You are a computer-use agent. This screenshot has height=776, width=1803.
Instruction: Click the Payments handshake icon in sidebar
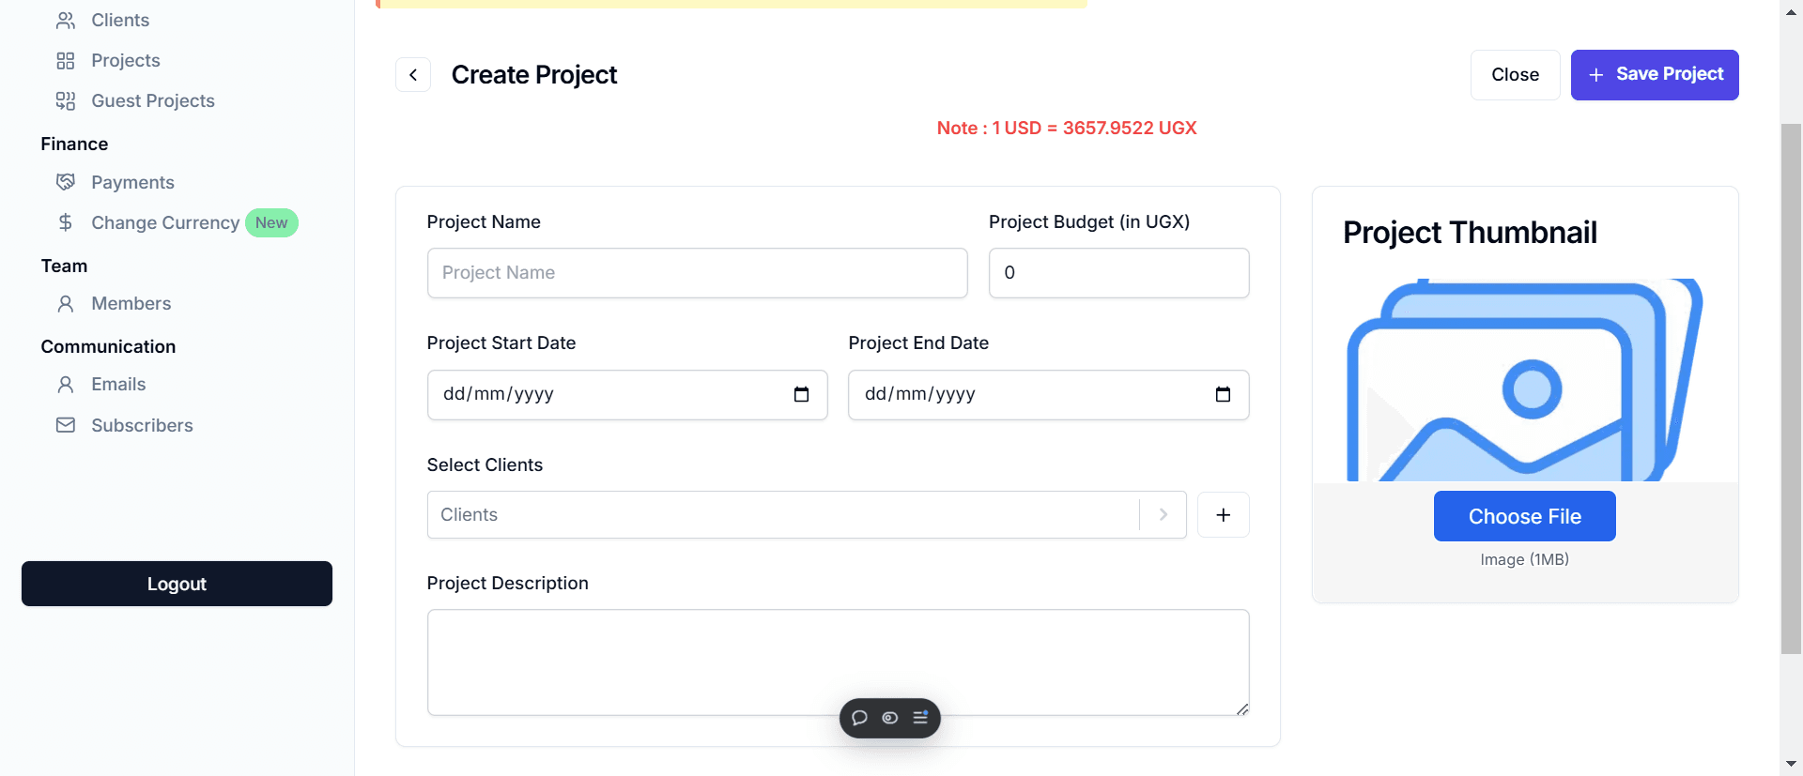[66, 182]
